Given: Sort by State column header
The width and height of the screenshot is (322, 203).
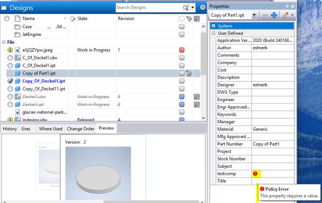Looking at the screenshot, I should point(82,19).
